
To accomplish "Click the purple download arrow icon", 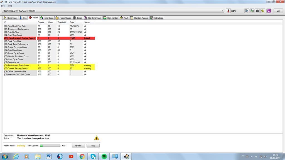I will (269, 11).
